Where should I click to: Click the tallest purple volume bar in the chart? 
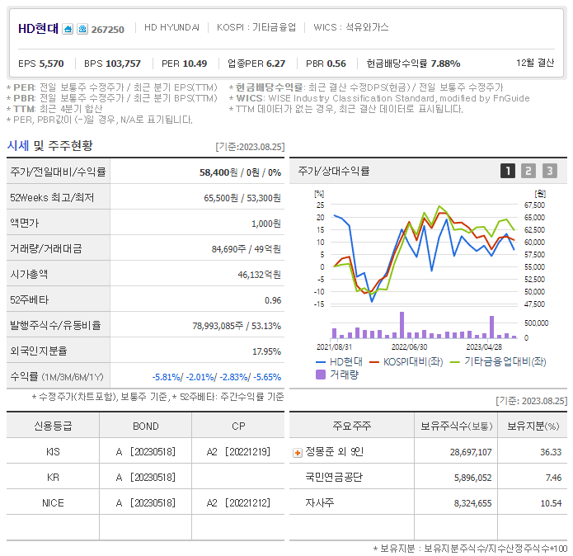(x=402, y=325)
